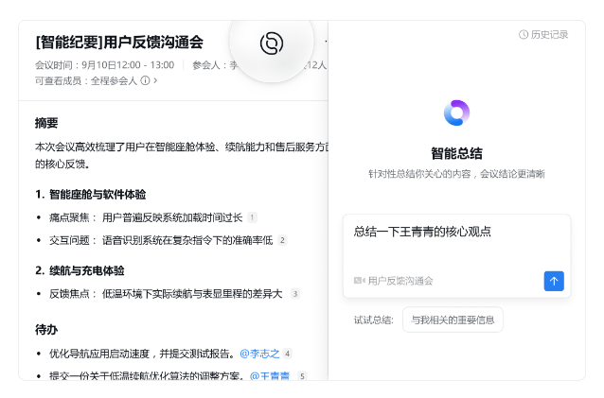This screenshot has height=398, width=604.
Task: Open reference marker 2 after 交互问题 item
Action: click(x=282, y=240)
